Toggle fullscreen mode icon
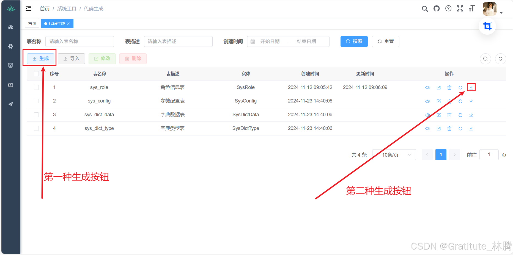The width and height of the screenshot is (513, 255). click(x=460, y=9)
